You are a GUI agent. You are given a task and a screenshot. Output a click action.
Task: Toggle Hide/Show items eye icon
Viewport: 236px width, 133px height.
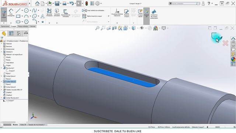pyautogui.click(x=142, y=28)
